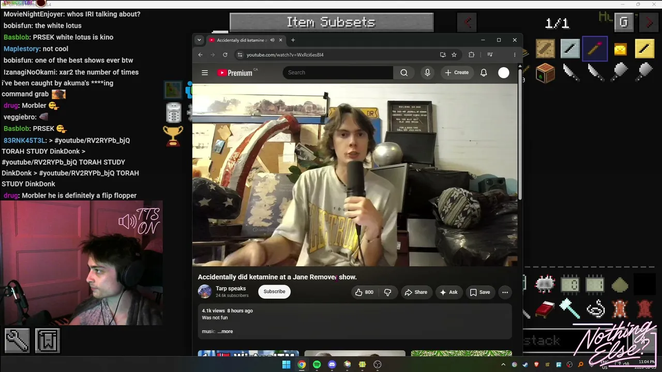Viewport: 662px width, 372px height.
Task: Open more actions menu for the video
Action: pos(505,292)
